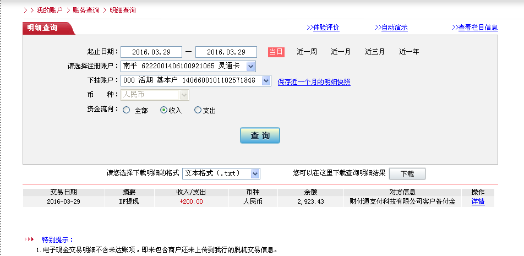
Task: Open the 自助演示 link
Action: [394, 28]
